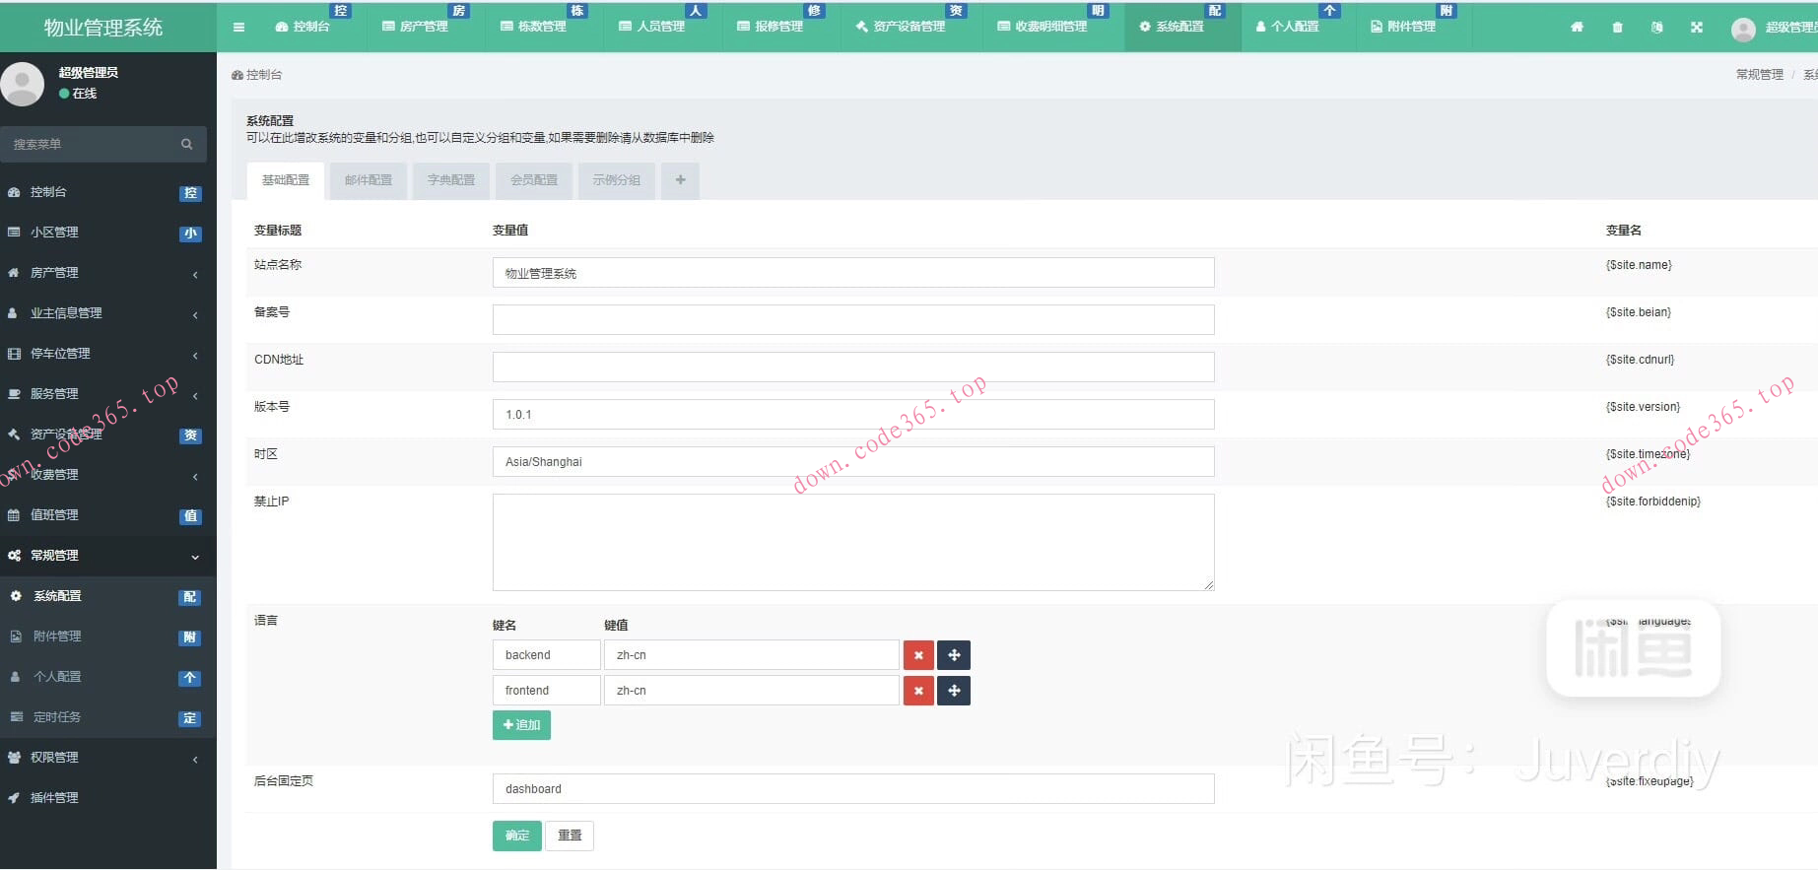
Task: Click inside the 禁止IP text area
Action: point(853,543)
